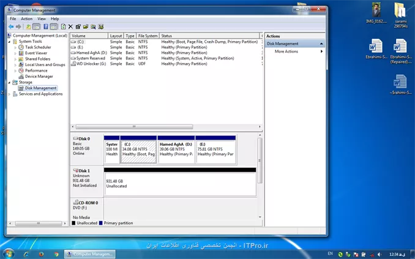Open the Help menu
The width and height of the screenshot is (415, 259).
pyautogui.click(x=55, y=19)
